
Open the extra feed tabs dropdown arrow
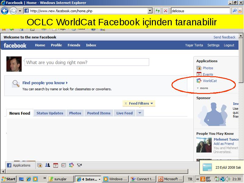[140, 113]
